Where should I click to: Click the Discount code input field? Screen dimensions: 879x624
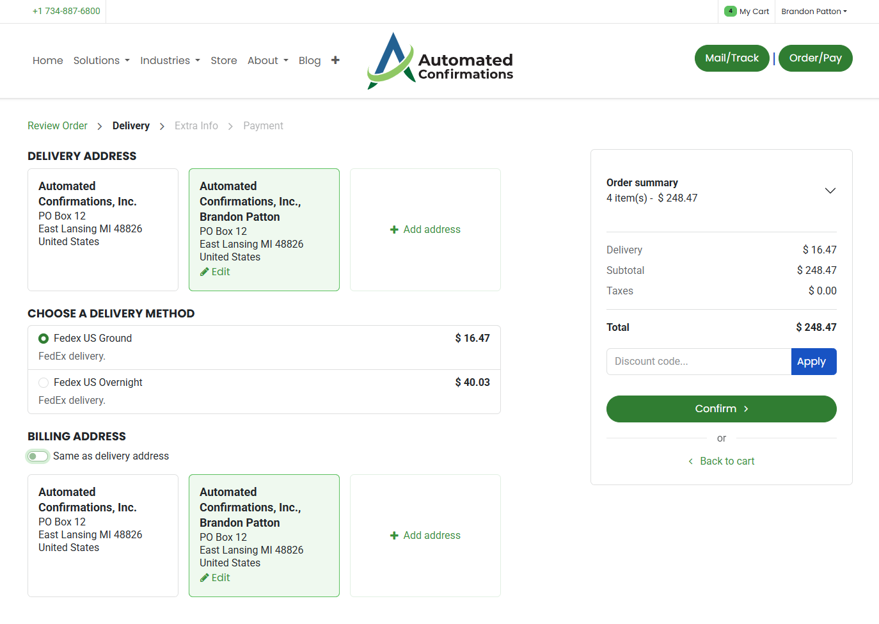click(x=698, y=362)
